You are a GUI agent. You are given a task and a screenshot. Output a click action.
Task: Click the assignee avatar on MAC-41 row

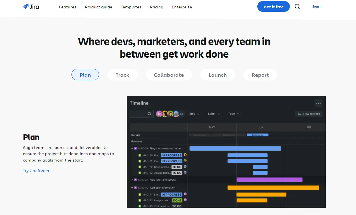coord(185,194)
